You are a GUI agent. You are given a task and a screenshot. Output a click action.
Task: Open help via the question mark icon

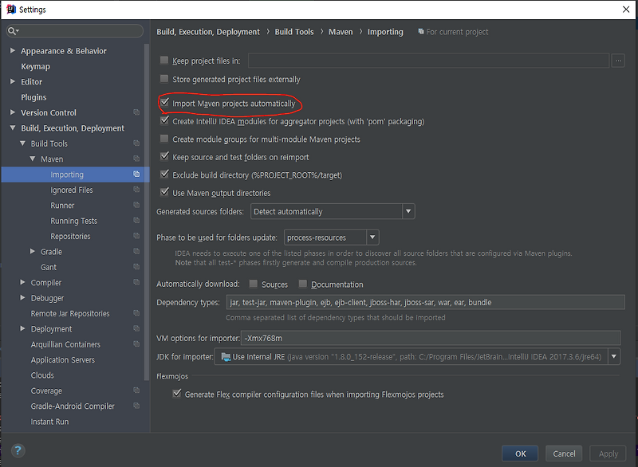point(18,449)
